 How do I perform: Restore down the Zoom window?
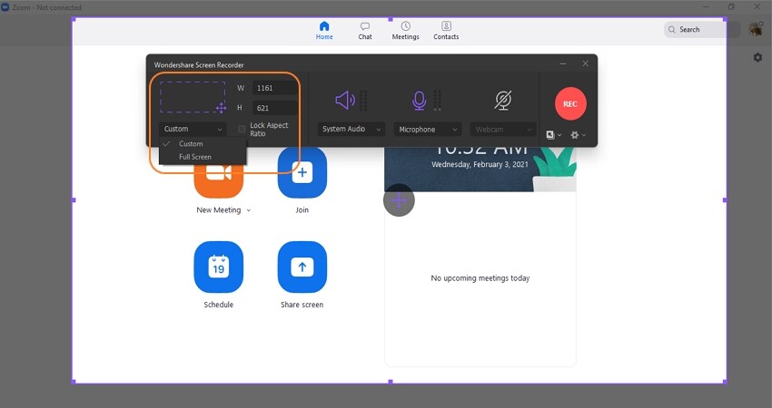pyautogui.click(x=731, y=7)
